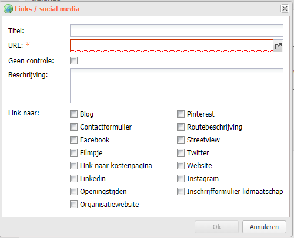294x238 pixels.
Task: Check the Organisatiewebsite option
Action: (x=73, y=204)
